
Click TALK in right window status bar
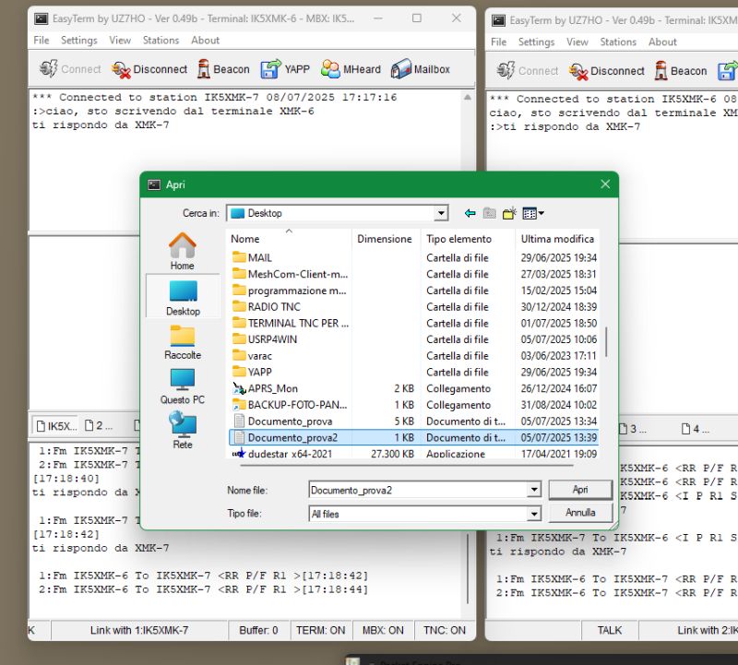pyautogui.click(x=610, y=630)
